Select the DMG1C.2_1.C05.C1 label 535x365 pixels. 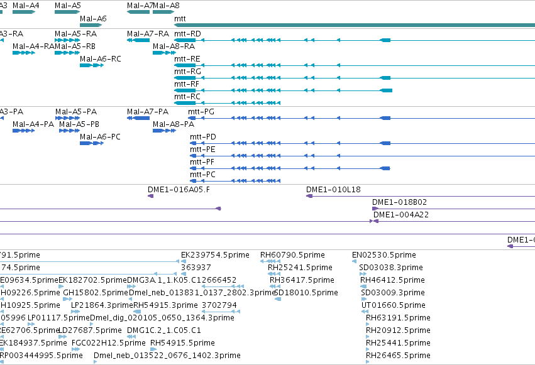pos(164,331)
